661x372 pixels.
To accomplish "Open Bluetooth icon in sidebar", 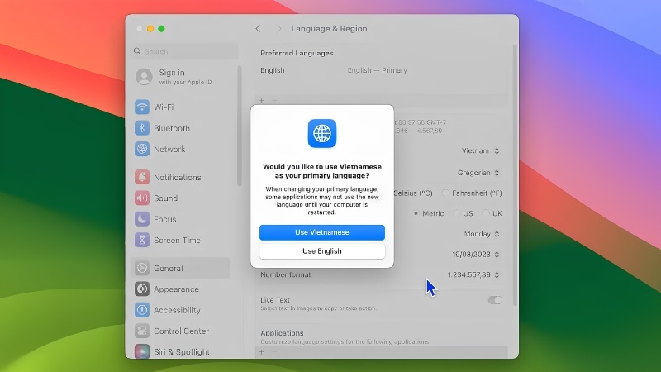I will point(142,128).
